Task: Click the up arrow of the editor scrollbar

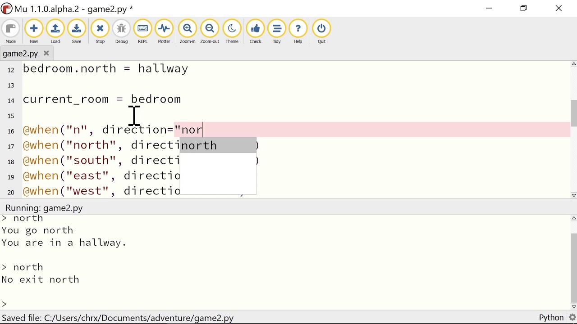Action: 574,64
